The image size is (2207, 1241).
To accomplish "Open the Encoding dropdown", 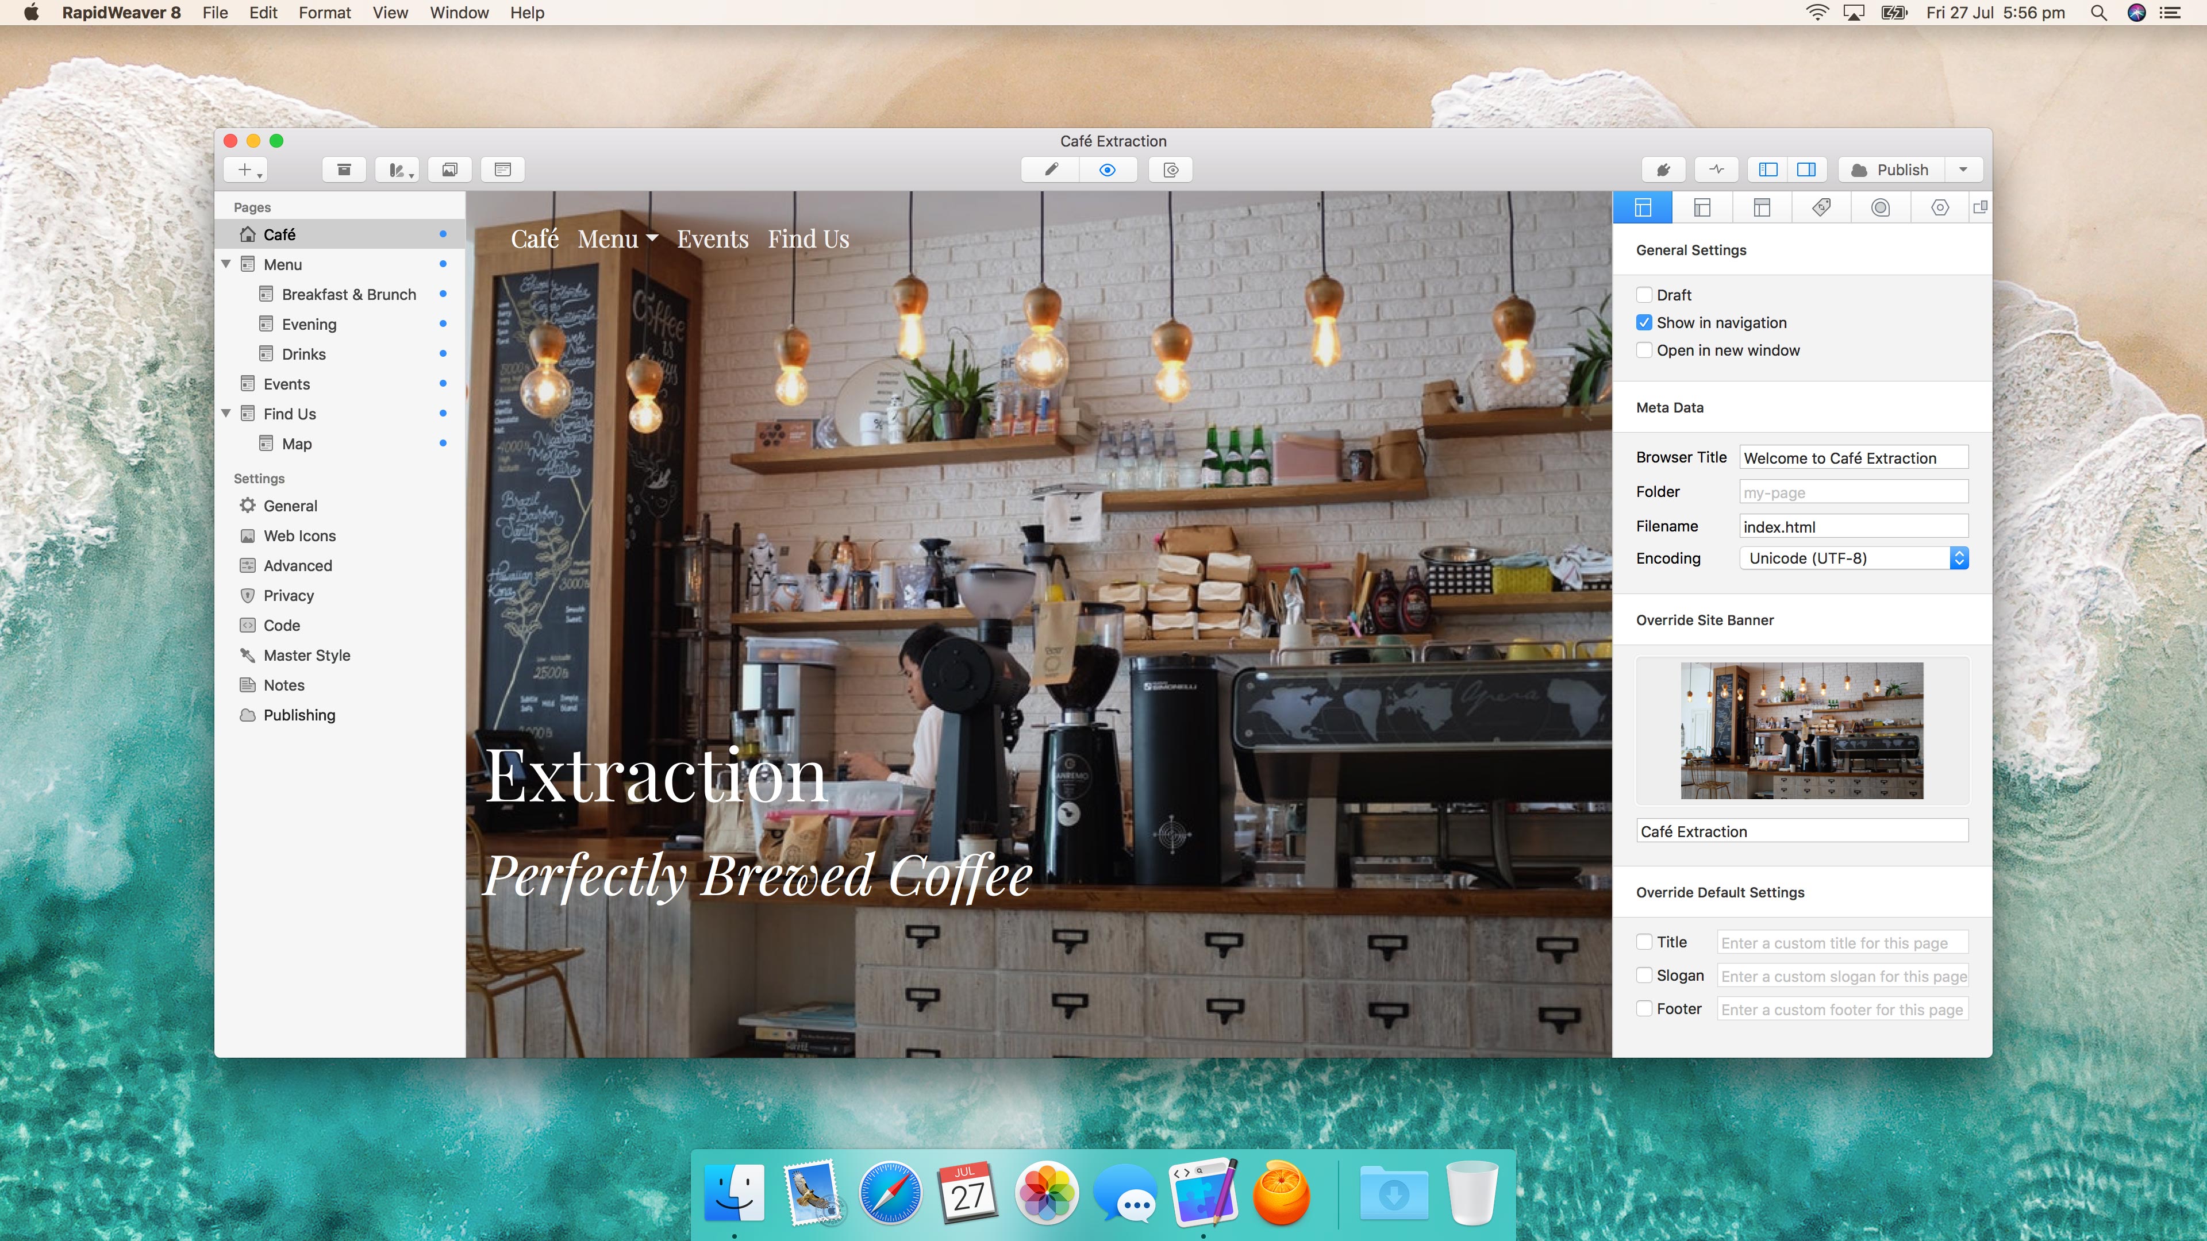I will [1853, 558].
